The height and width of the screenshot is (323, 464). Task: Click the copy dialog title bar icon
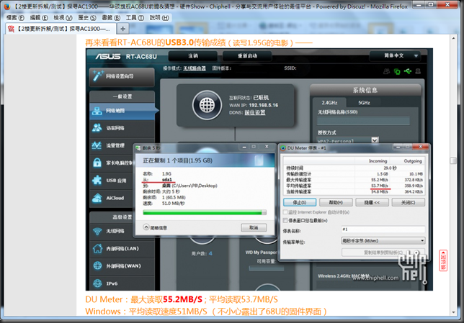click(138, 147)
